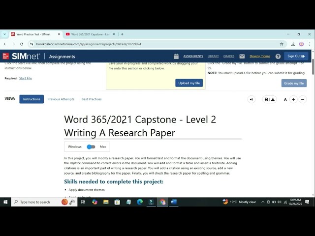Toggle Windows/Mac instruction switch
Image resolution: width=315 pixels, height=236 pixels.
pyautogui.click(x=91, y=147)
